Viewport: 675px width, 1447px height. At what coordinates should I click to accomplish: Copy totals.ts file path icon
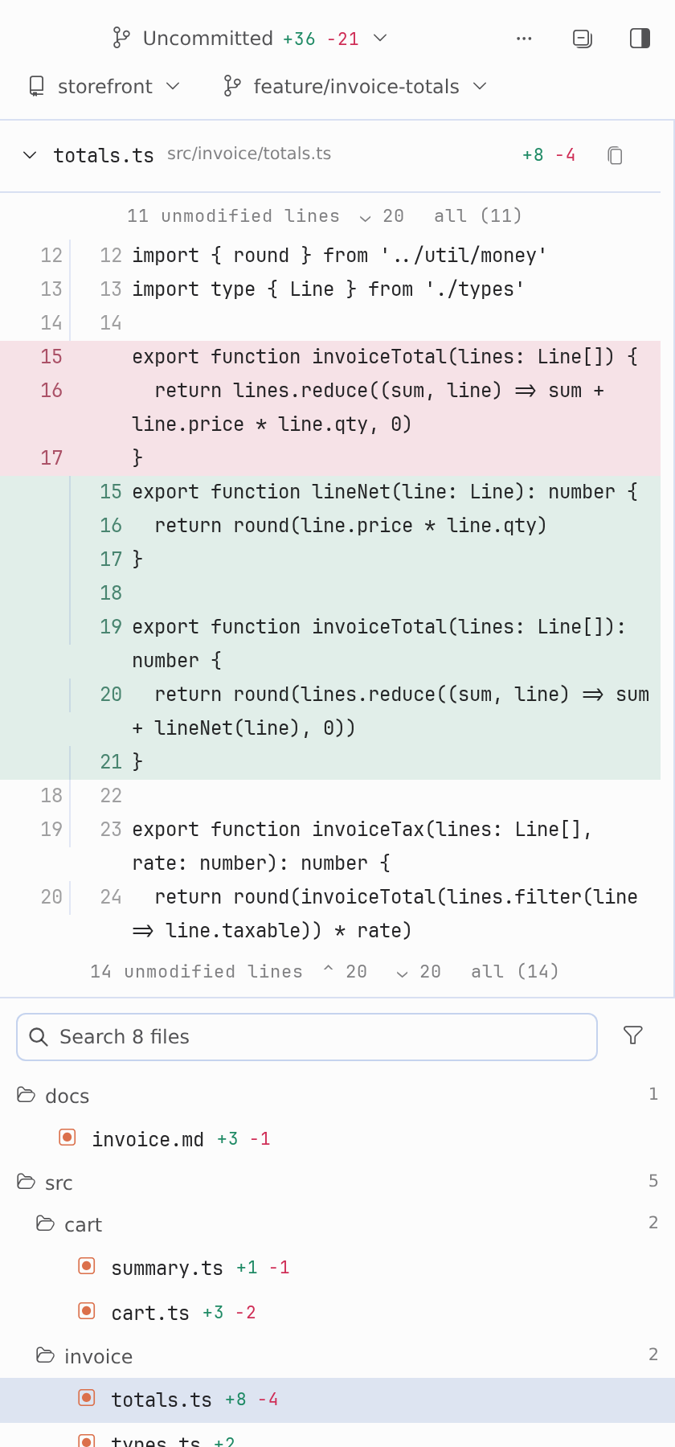(x=615, y=155)
